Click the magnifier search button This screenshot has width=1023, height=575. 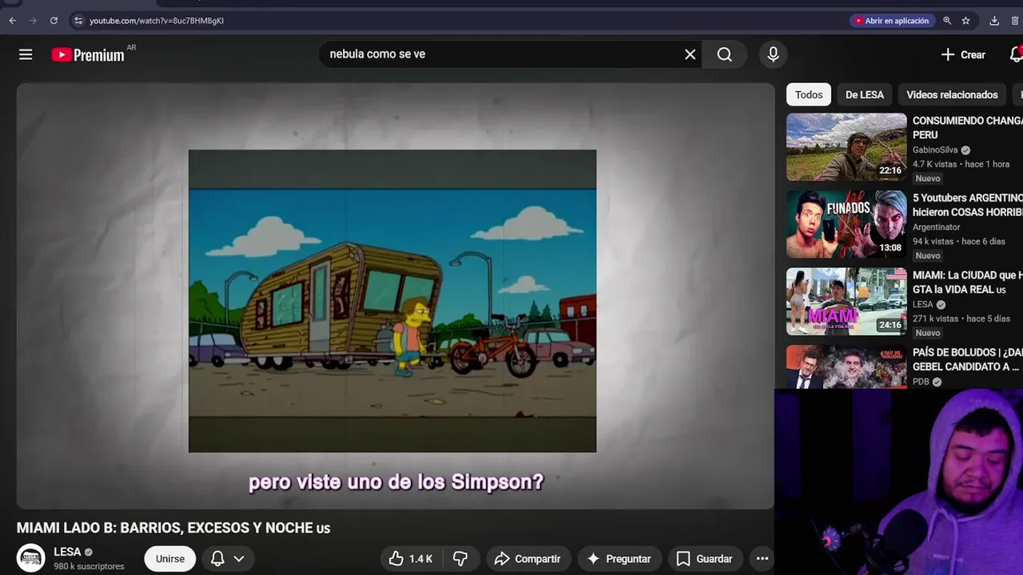(724, 54)
